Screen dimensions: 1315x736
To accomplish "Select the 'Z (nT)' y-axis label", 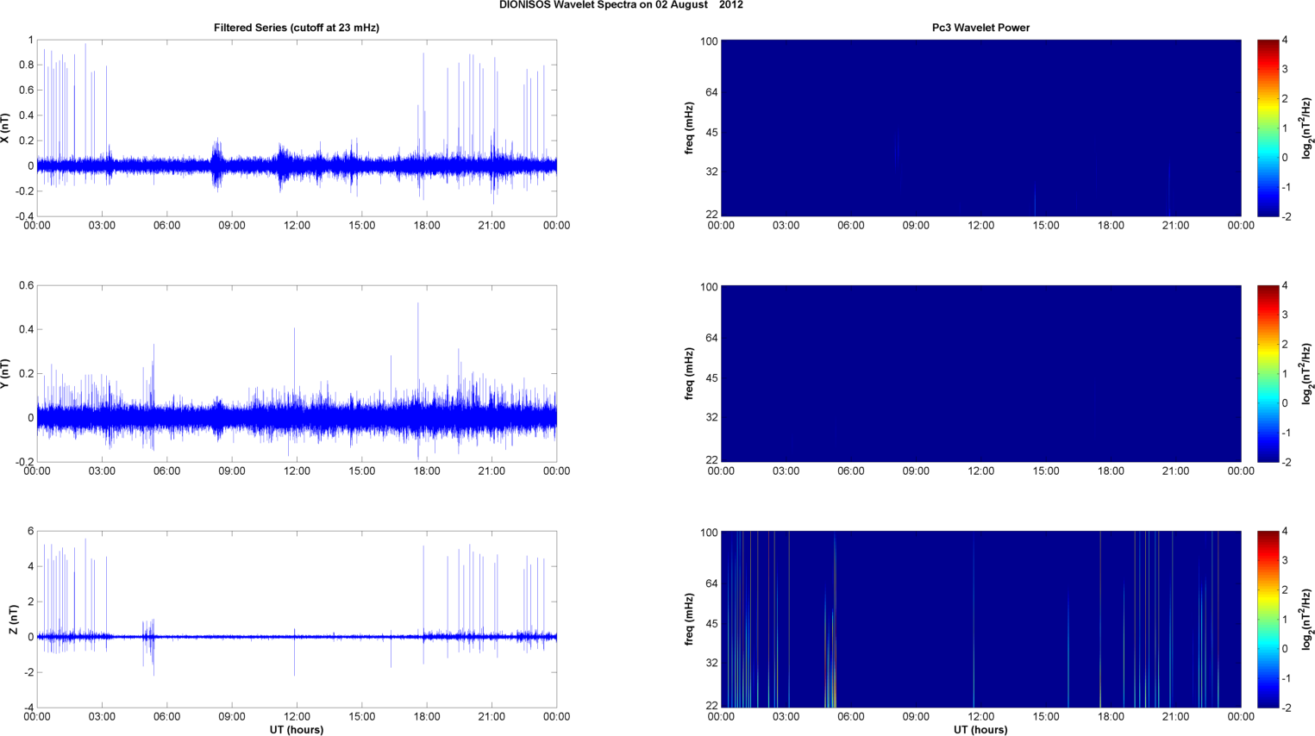I will pyautogui.click(x=13, y=620).
